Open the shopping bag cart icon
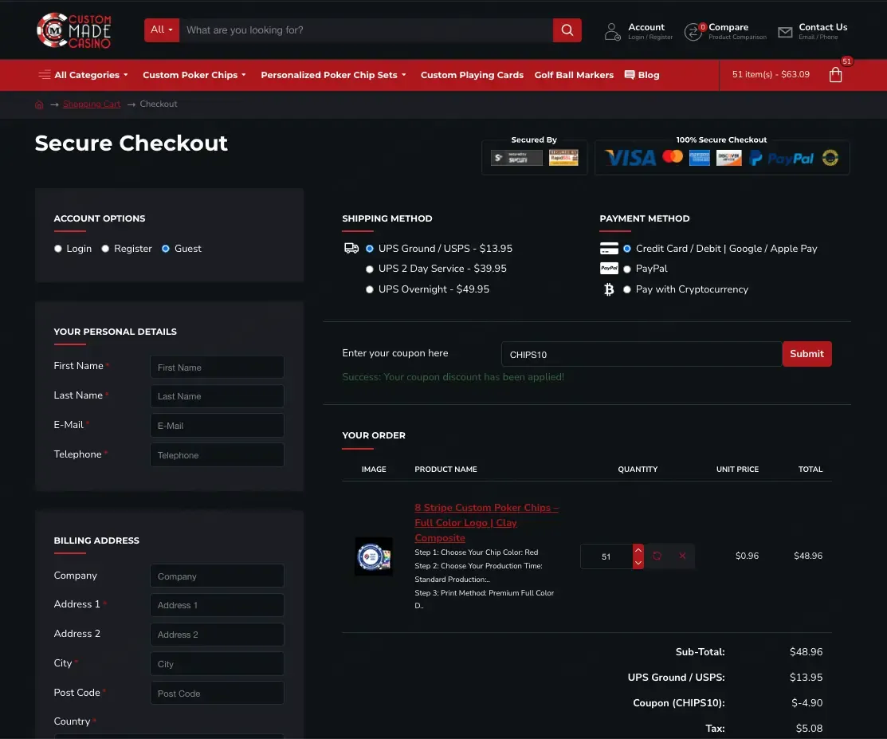The height and width of the screenshot is (739, 887). (835, 75)
